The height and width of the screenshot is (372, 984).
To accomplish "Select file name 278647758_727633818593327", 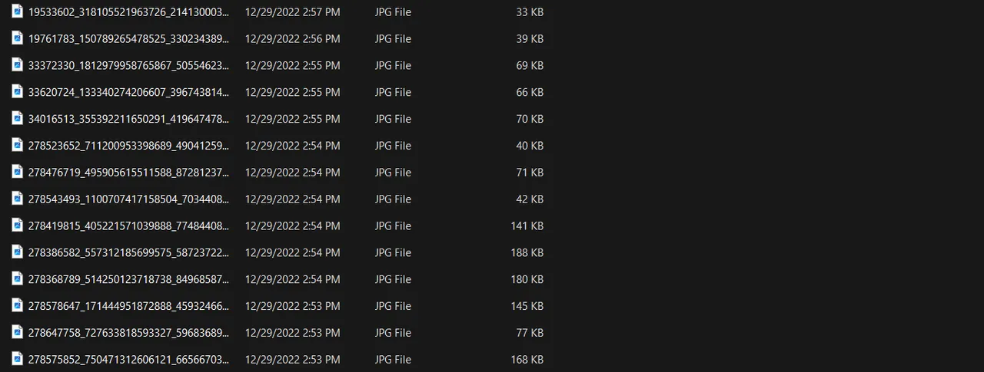I will pyautogui.click(x=128, y=333).
